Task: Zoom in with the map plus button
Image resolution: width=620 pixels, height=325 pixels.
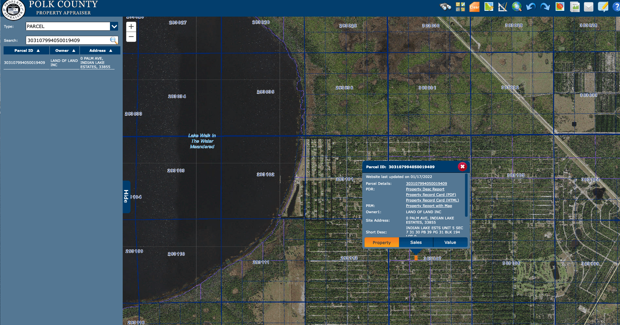Action: [x=131, y=27]
